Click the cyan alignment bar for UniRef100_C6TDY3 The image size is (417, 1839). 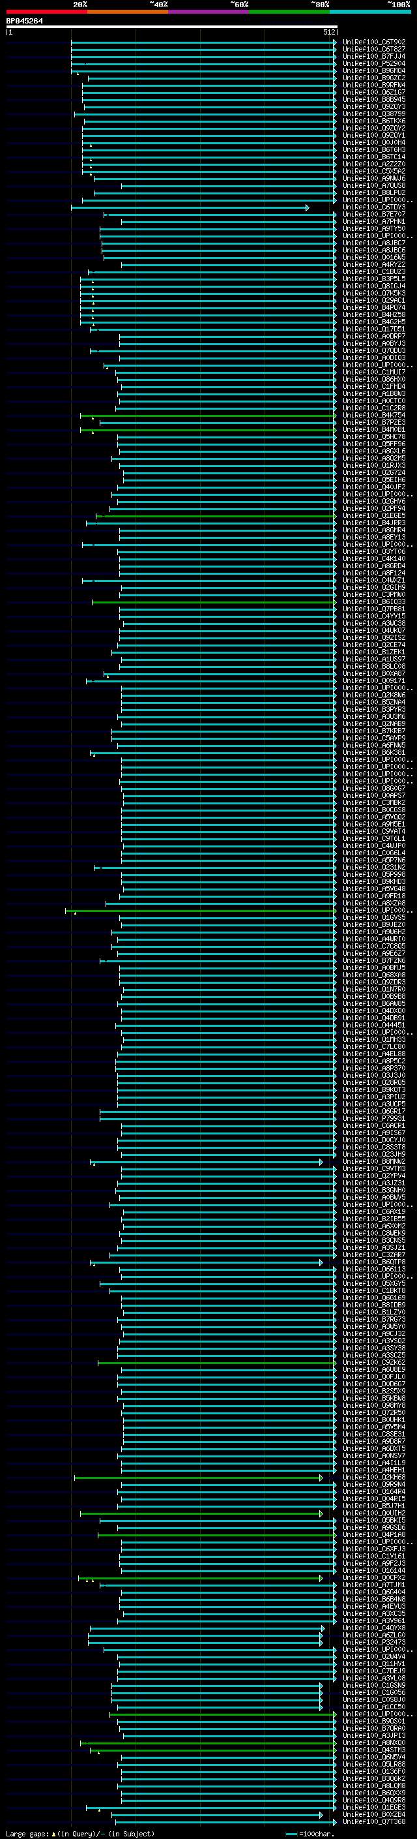coord(190,207)
